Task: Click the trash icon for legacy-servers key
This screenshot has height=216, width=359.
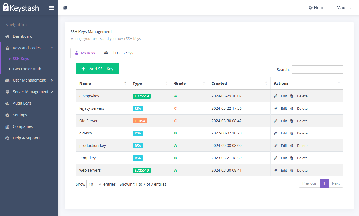Action: [292, 108]
